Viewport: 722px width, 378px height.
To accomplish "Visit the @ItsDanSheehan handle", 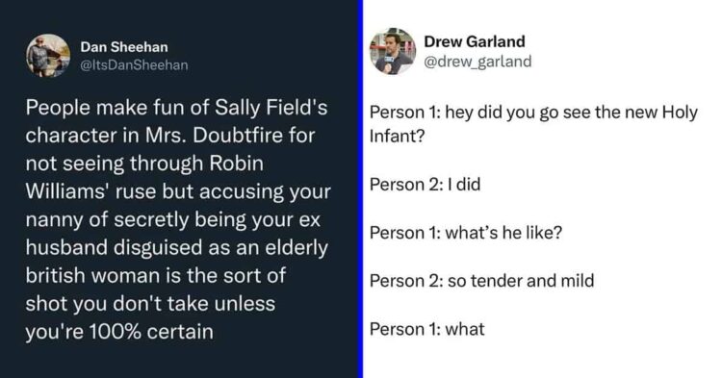I will pos(134,65).
